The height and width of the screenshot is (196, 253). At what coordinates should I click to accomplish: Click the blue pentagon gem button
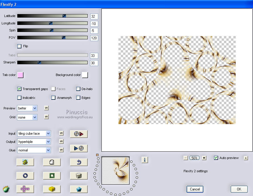point(79,189)
